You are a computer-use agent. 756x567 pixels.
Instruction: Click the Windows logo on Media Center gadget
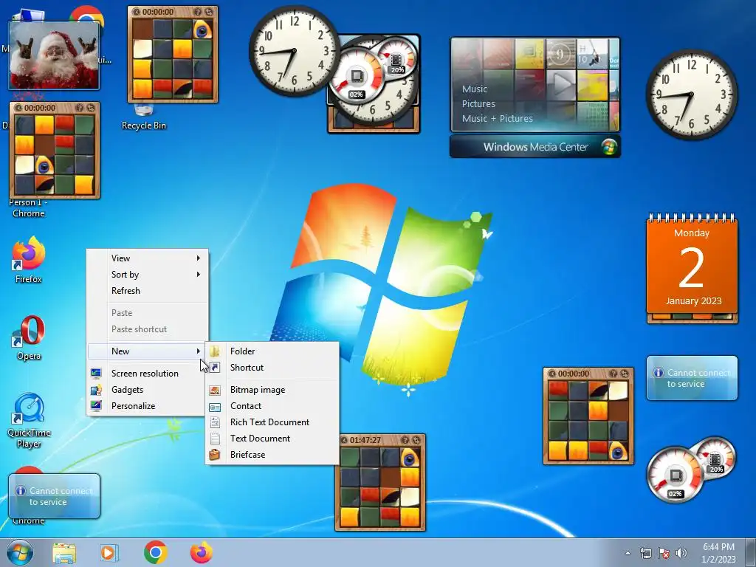click(609, 147)
